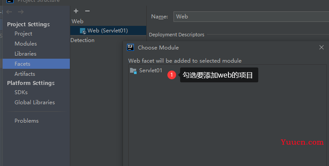
Task: Click the 'Web facet will be added to selected module' text
Action: 185,61
